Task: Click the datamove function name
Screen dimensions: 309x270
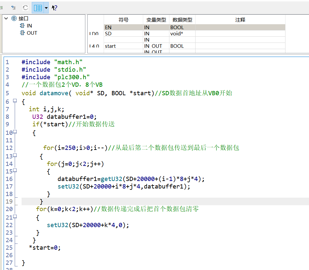Action: [54, 93]
